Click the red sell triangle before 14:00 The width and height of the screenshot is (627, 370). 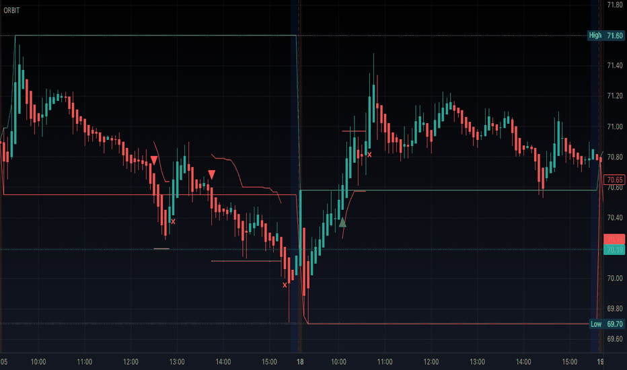(211, 174)
